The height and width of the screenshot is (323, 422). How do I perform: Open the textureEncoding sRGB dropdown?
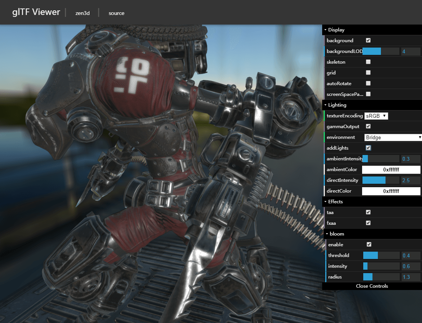[x=376, y=116]
